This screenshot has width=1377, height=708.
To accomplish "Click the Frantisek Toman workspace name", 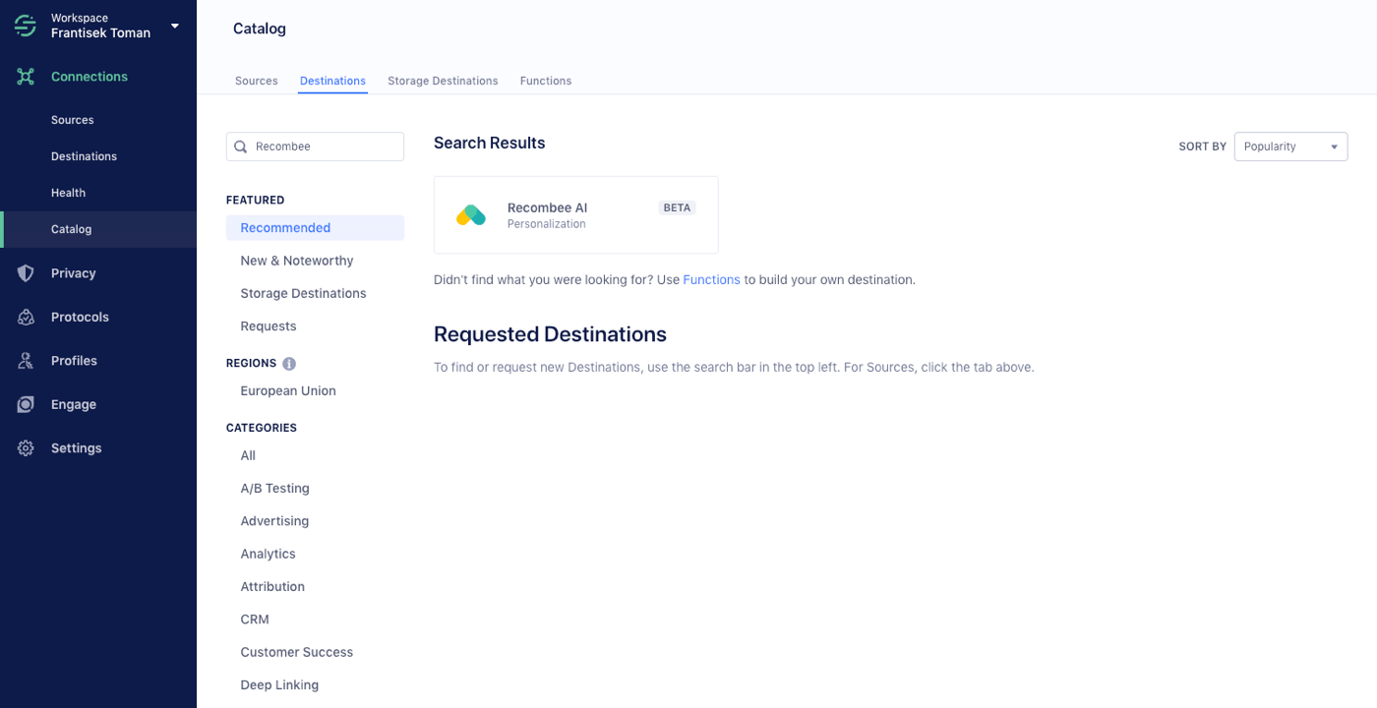I will [100, 33].
